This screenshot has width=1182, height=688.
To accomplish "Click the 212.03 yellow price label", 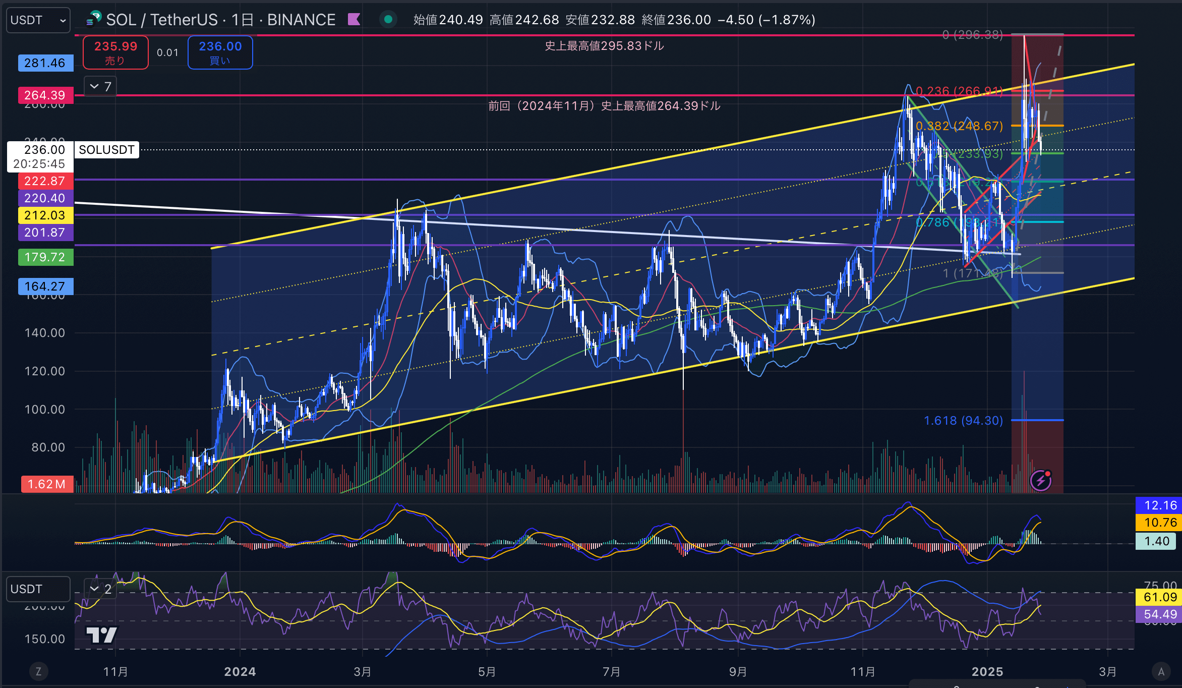I will [x=45, y=215].
